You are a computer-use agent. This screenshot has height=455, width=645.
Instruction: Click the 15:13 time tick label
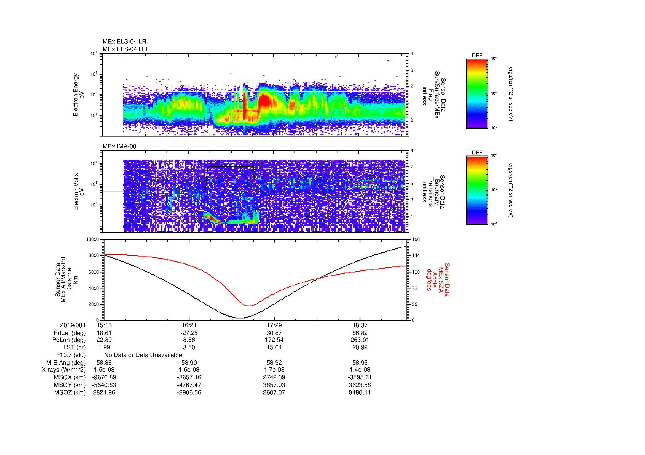click(104, 325)
